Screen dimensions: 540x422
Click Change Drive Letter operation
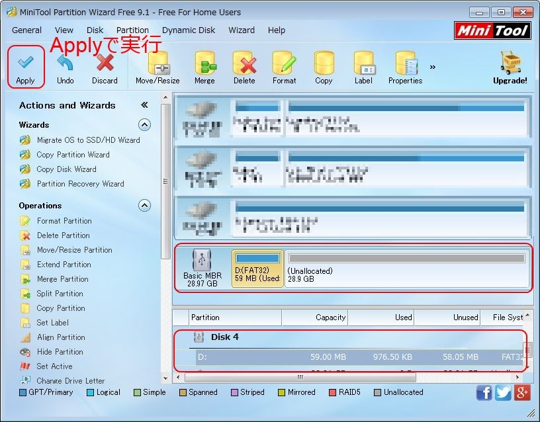click(71, 381)
